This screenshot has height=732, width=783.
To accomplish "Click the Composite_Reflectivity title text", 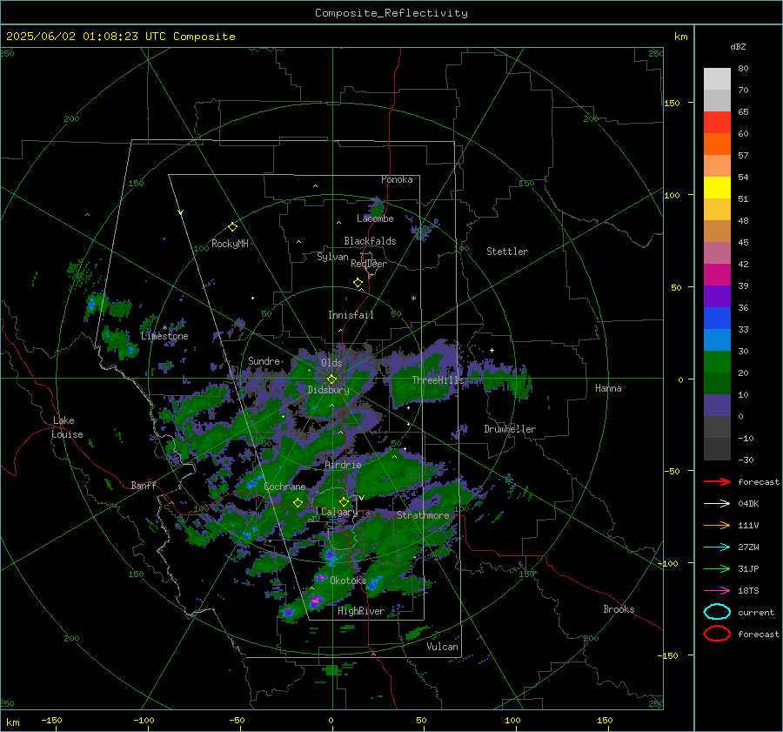I will click(391, 13).
